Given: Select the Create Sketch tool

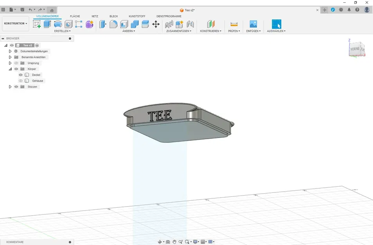Looking at the screenshot, I should 37,24.
